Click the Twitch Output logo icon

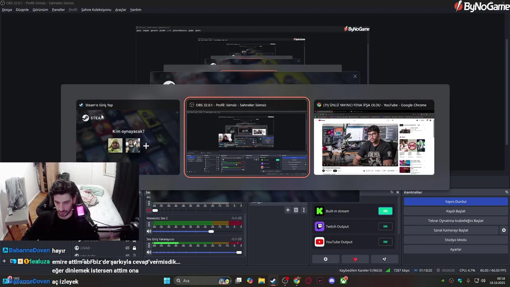(320, 226)
